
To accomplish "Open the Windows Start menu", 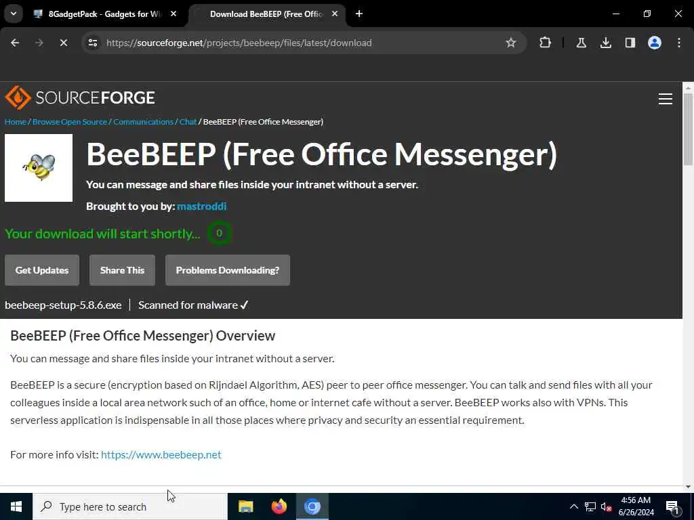I will coord(16,506).
